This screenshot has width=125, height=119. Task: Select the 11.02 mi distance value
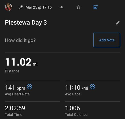click(x=21, y=62)
